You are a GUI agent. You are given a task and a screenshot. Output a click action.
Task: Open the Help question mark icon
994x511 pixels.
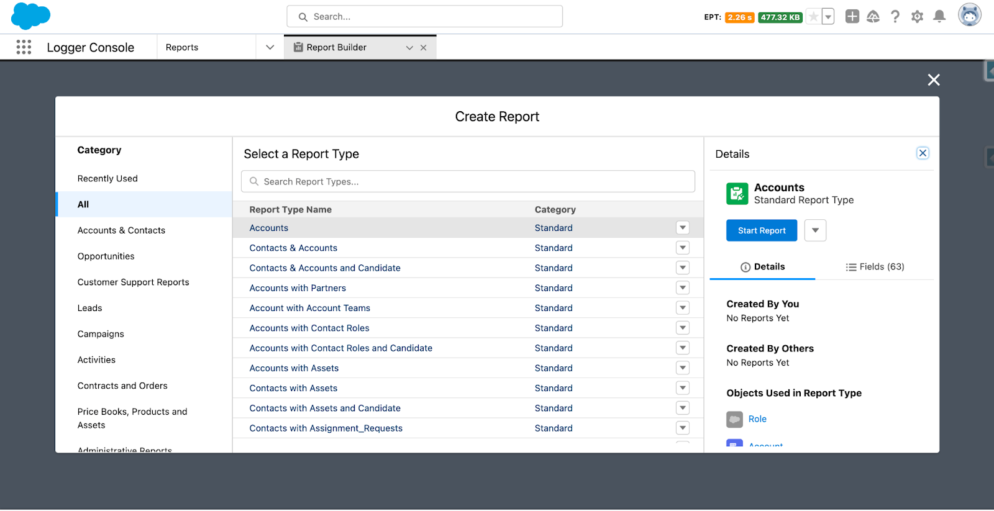[895, 17]
